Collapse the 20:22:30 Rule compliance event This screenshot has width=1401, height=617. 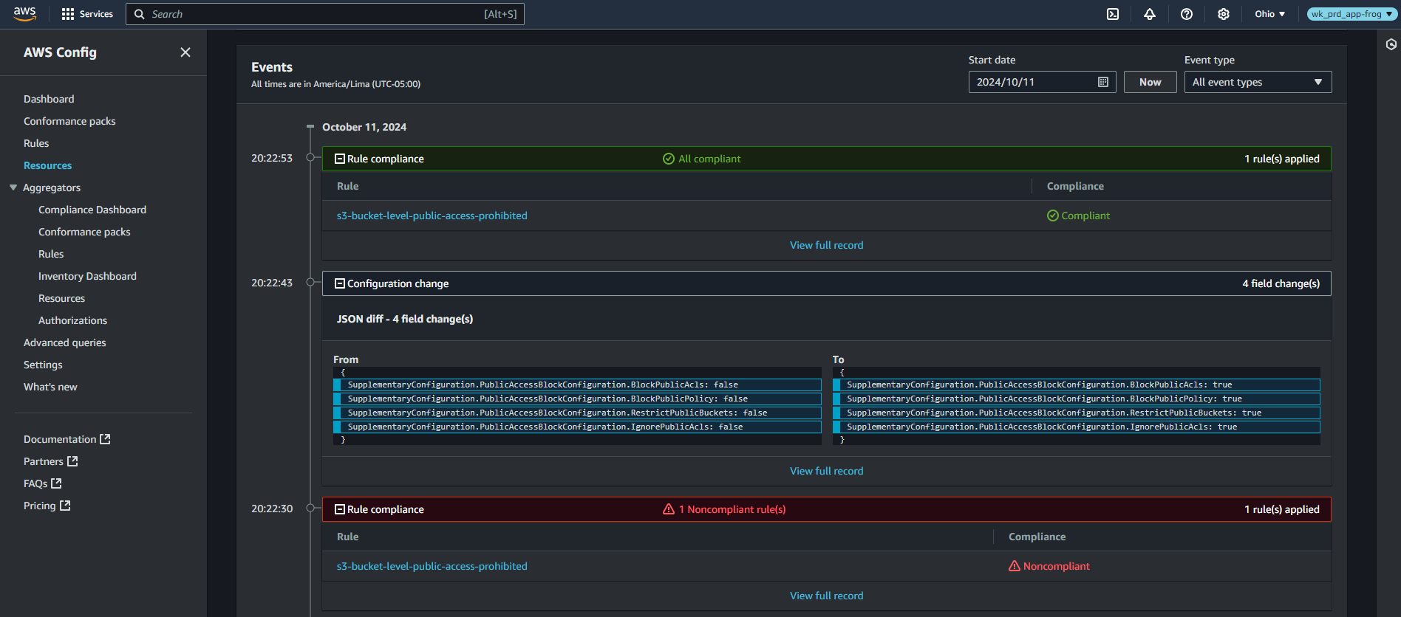tap(340, 509)
